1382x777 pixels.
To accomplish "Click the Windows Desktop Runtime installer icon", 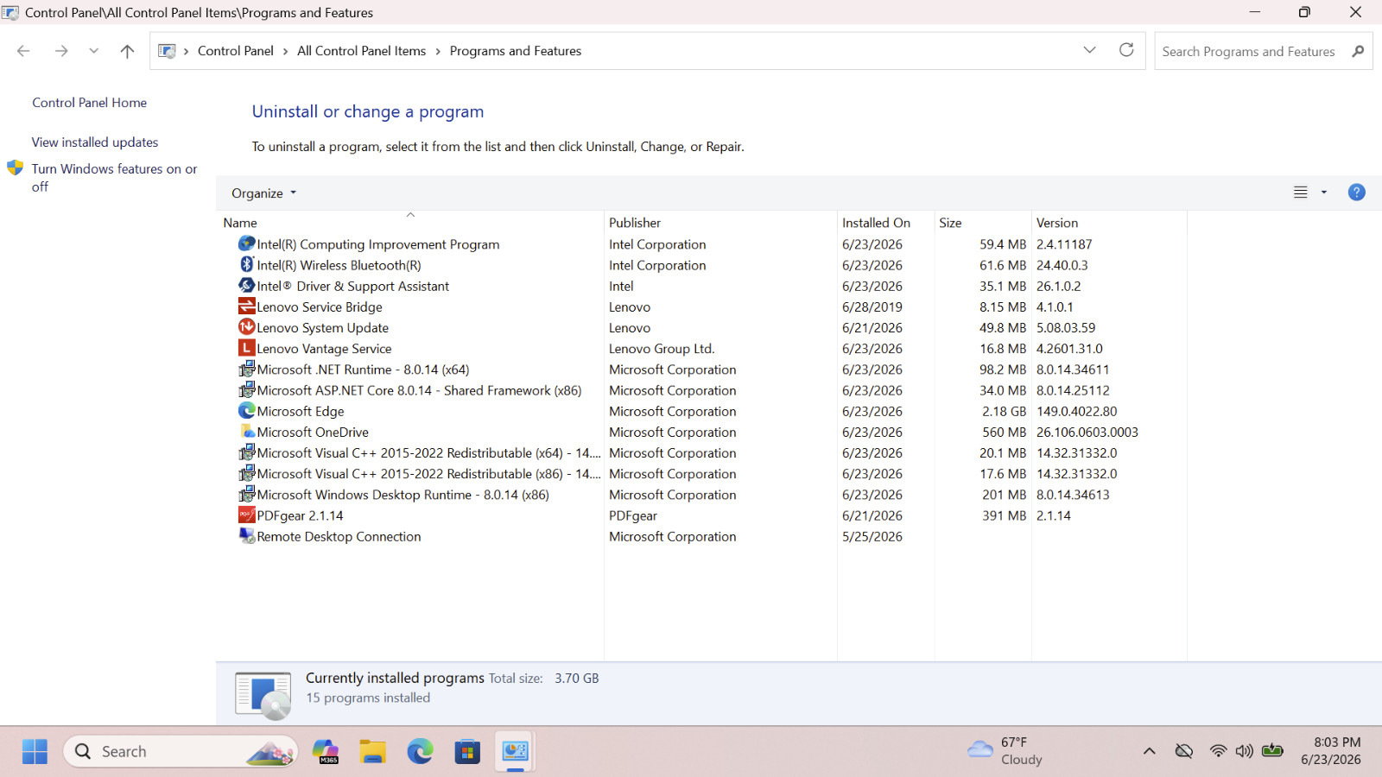I will (247, 495).
